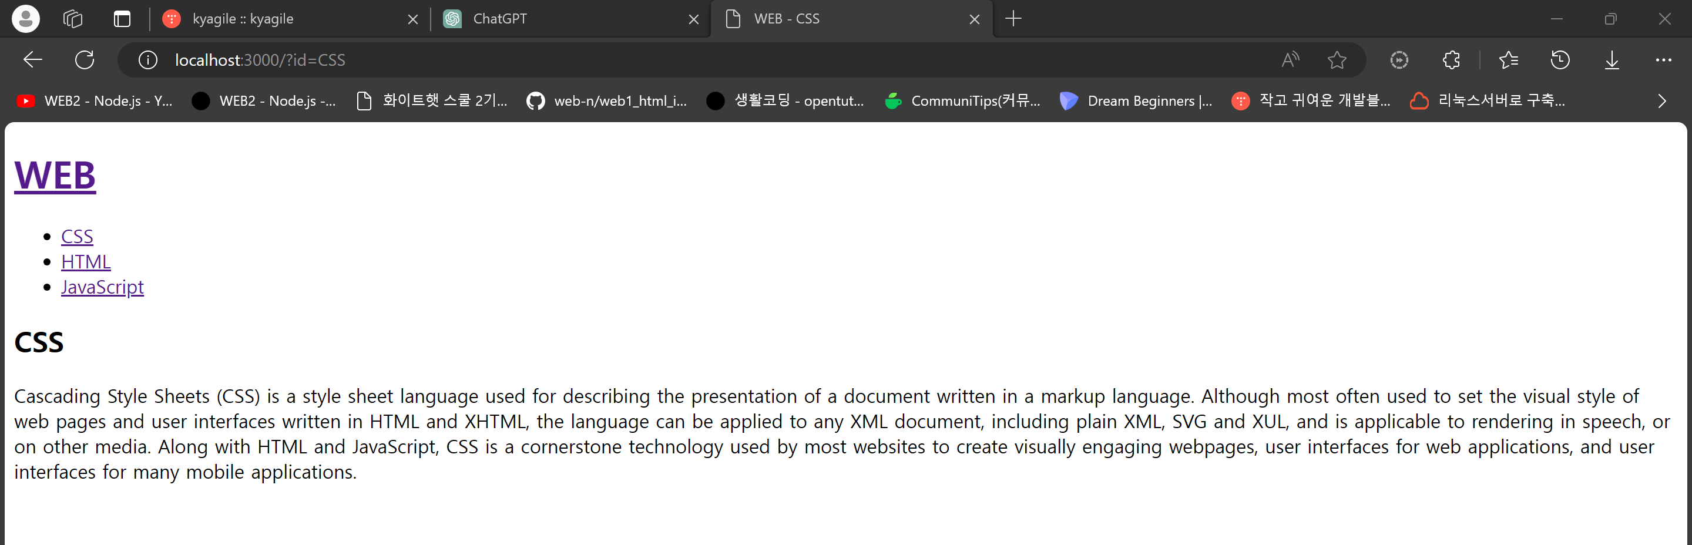Image resolution: width=1692 pixels, height=545 pixels.
Task: Open the 리눅스서버로 구축 bookmark
Action: [x=1488, y=101]
